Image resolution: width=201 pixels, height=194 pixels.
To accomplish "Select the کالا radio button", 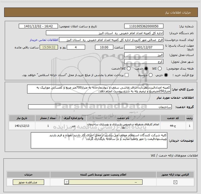I will tap(160, 68).
